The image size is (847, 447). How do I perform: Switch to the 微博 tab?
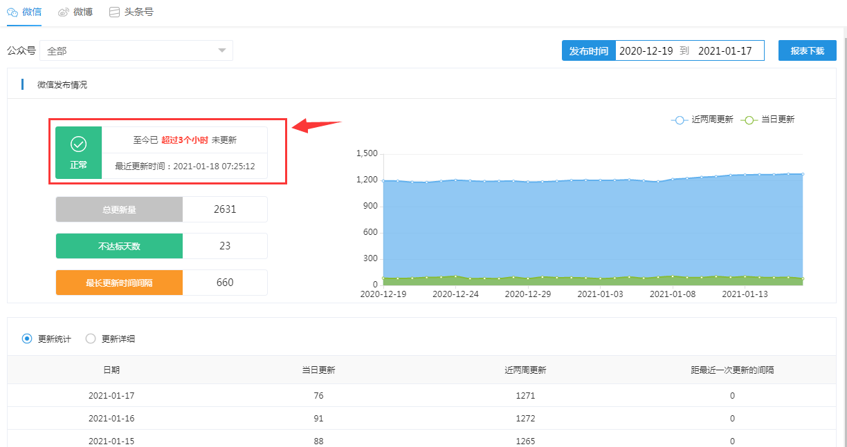82,12
